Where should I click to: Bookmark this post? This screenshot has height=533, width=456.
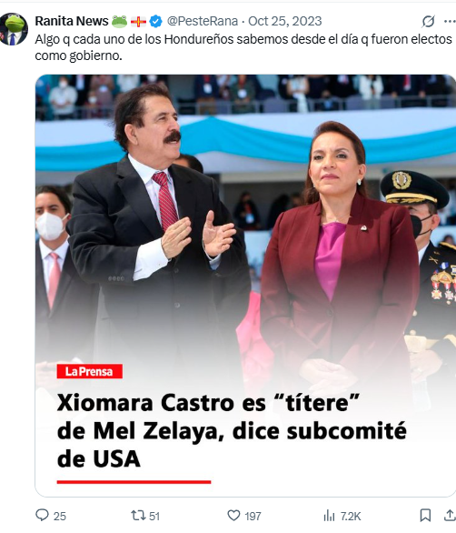click(425, 516)
